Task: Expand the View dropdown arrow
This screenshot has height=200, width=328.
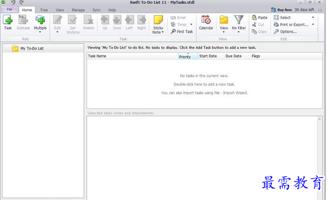Action: point(223,32)
